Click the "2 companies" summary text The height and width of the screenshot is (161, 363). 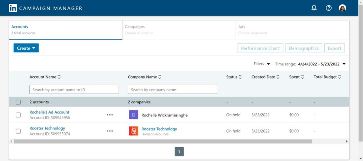coord(139,102)
